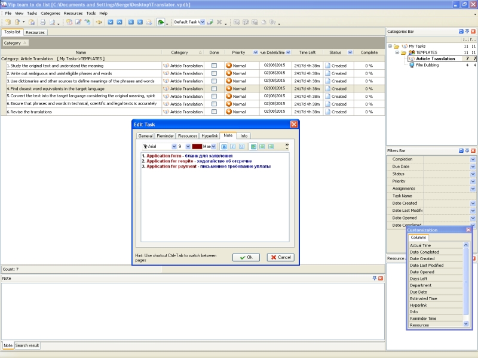The height and width of the screenshot is (358, 478).
Task: Cancel the Edit Task dialog
Action: [x=280, y=257]
